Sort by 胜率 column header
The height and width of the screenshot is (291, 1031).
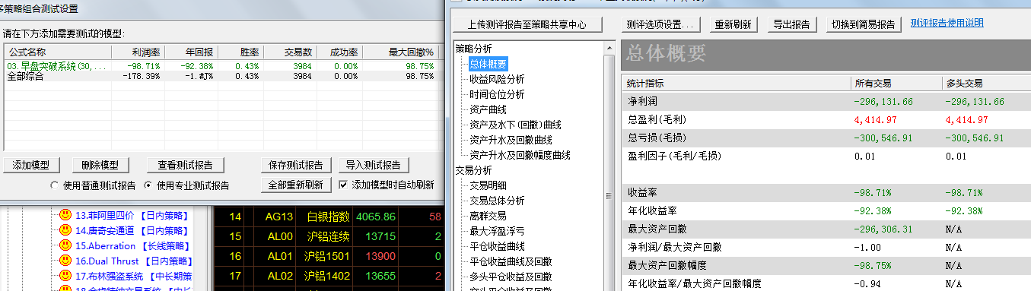click(x=240, y=52)
